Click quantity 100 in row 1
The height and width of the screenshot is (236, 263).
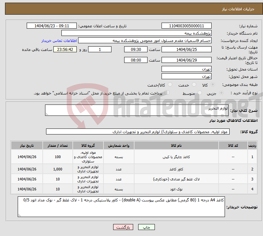(58, 157)
